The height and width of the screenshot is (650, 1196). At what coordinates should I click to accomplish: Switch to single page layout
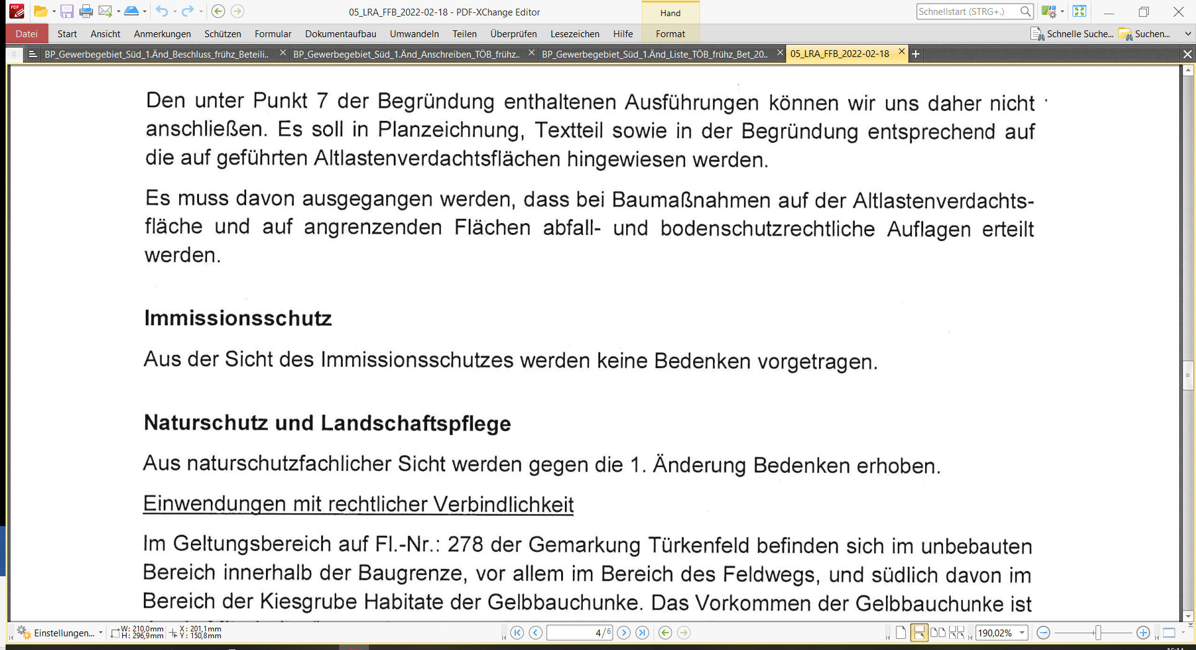click(x=901, y=633)
